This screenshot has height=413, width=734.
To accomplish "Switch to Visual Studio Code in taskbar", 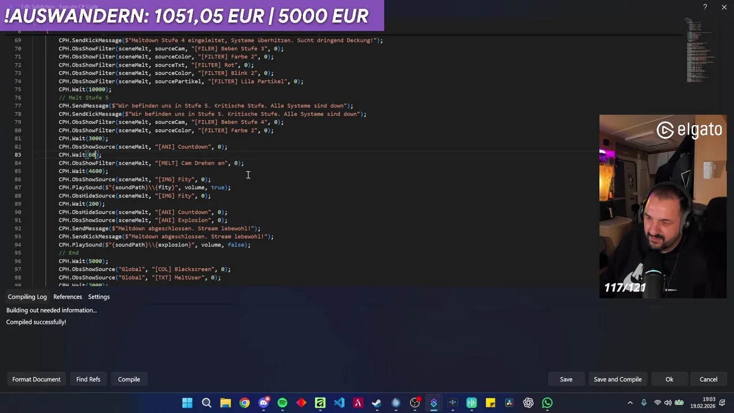I will coord(339,403).
